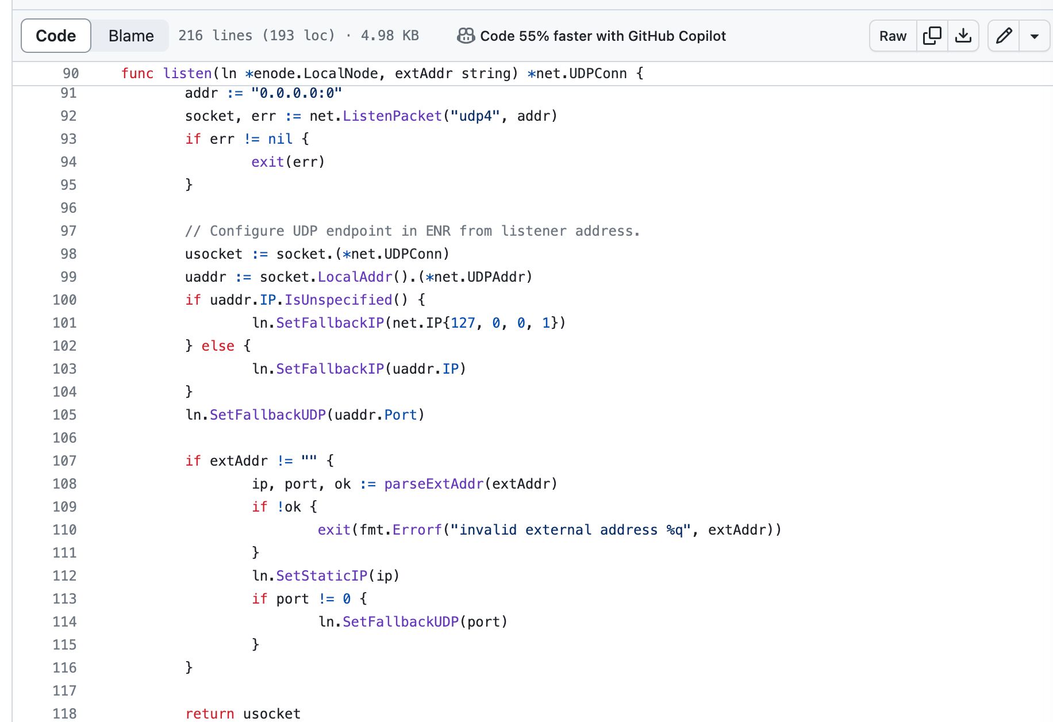The height and width of the screenshot is (722, 1053).
Task: Click 'IsUnspecified' on line 100
Action: [338, 300]
